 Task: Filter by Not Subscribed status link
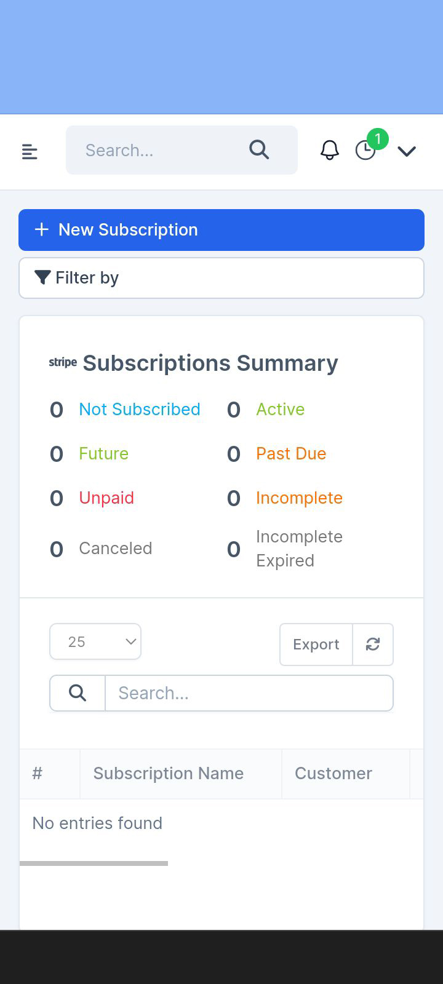point(140,409)
